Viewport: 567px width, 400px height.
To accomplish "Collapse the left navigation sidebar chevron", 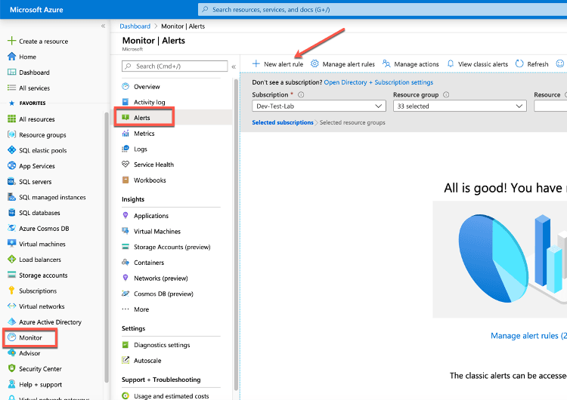I will [x=103, y=26].
